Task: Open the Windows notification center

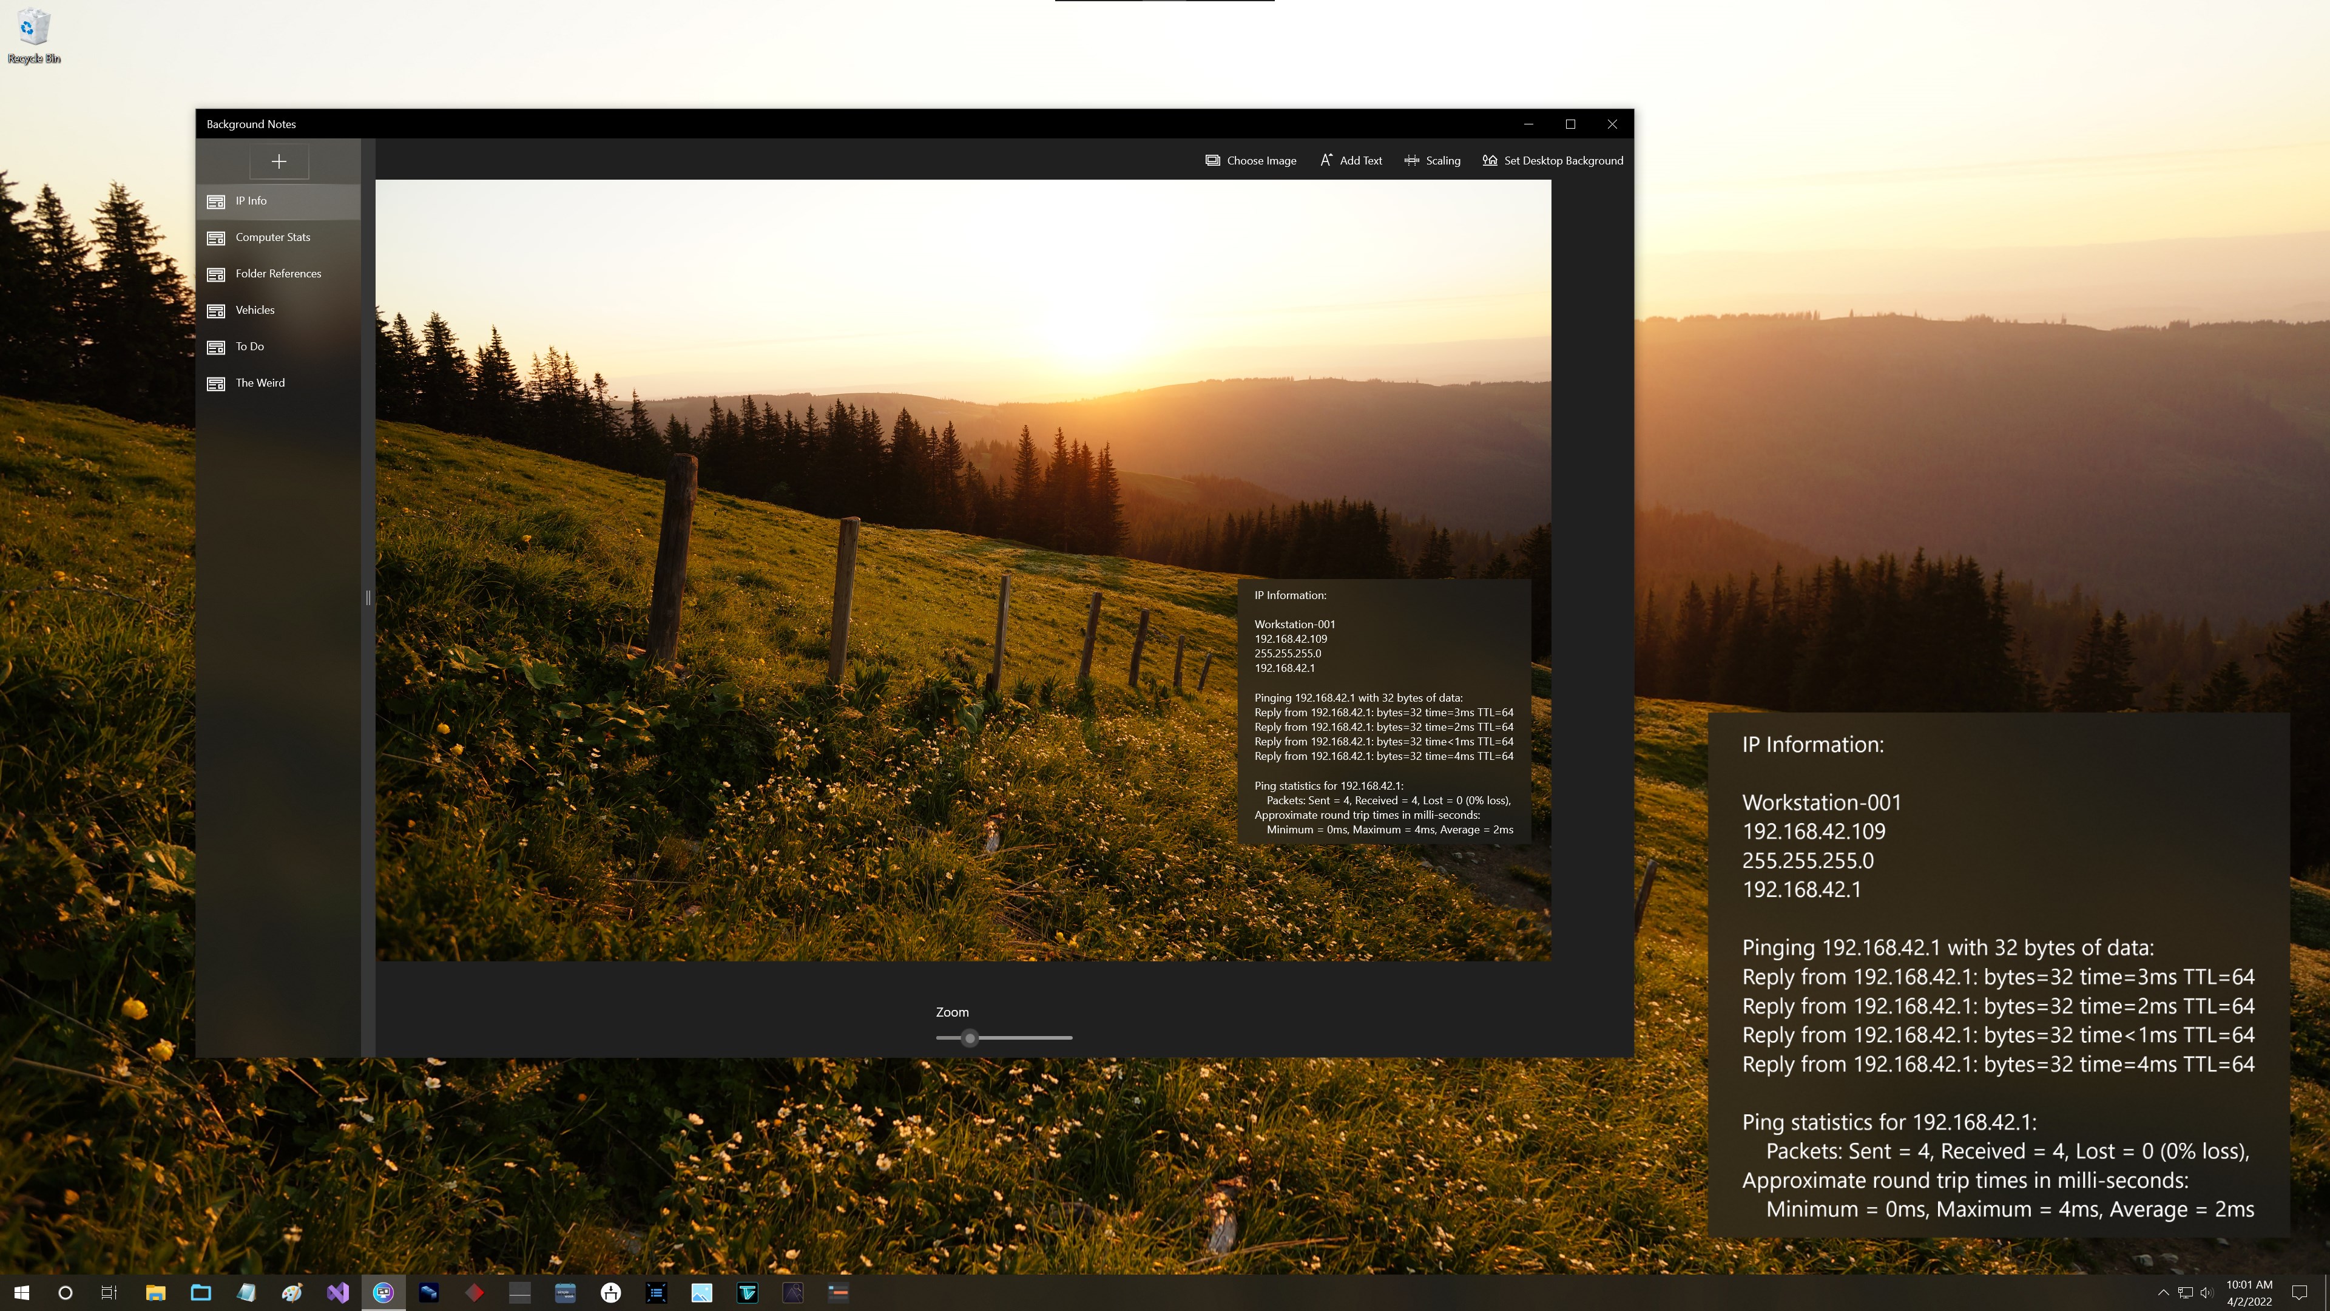Action: point(2299,1292)
